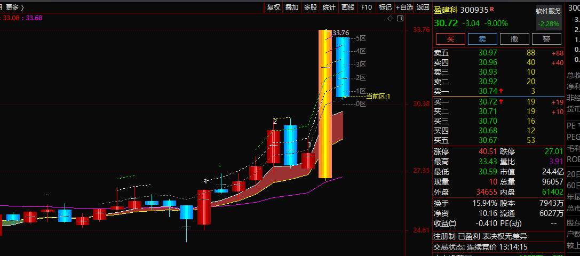Open the 统计 statistics tool
The height and width of the screenshot is (256, 580).
[329, 7]
